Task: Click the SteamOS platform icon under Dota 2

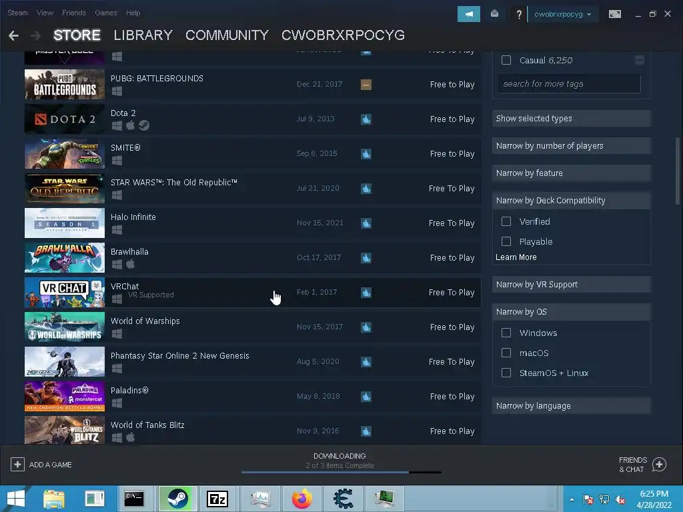Action: (144, 126)
